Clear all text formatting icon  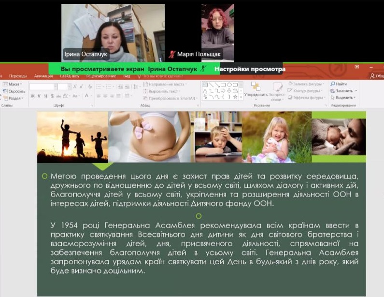pyautogui.click(x=90, y=86)
